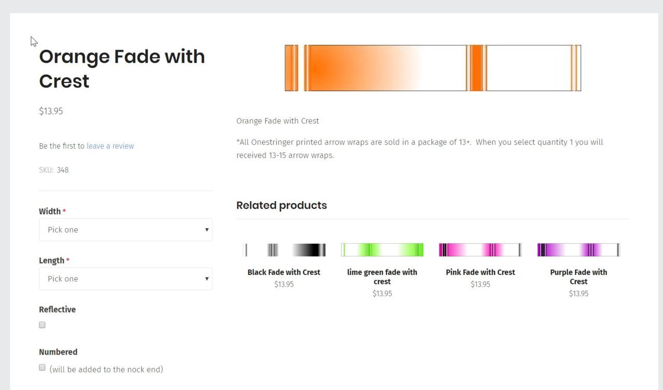Image resolution: width=663 pixels, height=390 pixels.
Task: Click the Orange Fade with Crest heading
Action: coord(122,68)
